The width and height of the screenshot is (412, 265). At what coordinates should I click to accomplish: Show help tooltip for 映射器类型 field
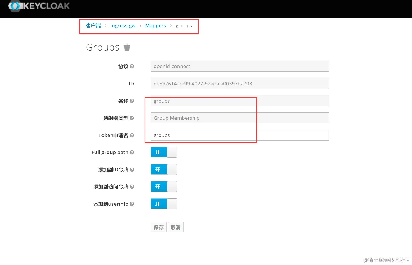coord(132,118)
